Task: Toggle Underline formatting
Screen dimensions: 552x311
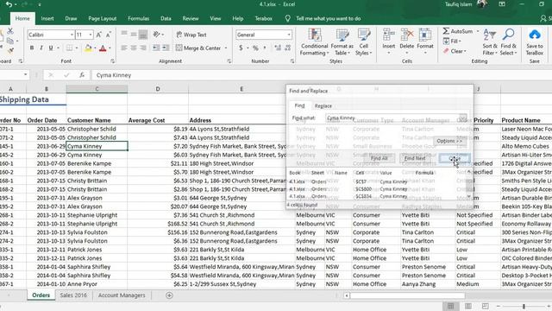Action: tap(51, 48)
